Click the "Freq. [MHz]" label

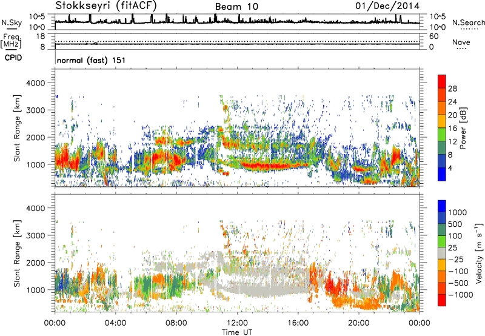click(x=11, y=41)
